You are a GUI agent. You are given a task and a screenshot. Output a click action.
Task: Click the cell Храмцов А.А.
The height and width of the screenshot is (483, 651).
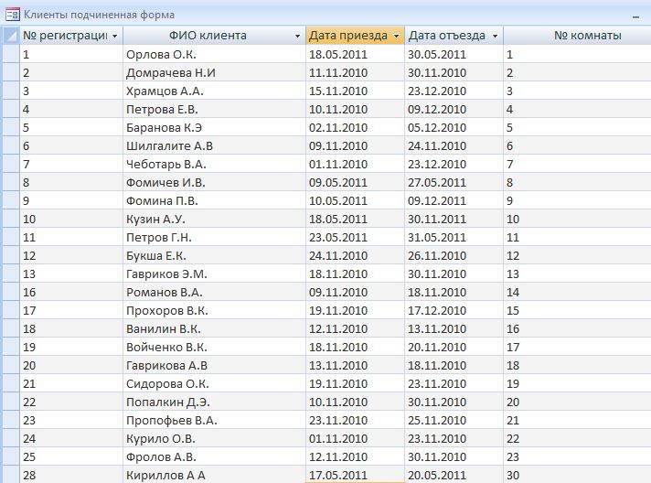214,91
